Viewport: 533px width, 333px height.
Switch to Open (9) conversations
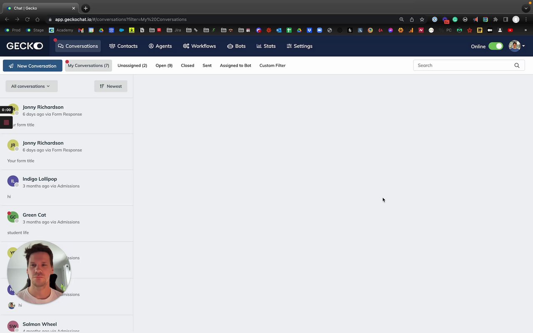[164, 65]
